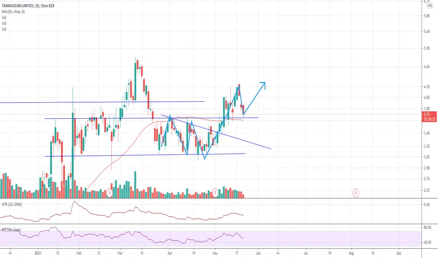Click the Feb label on time axis
438x258 pixels.
coord(79,253)
